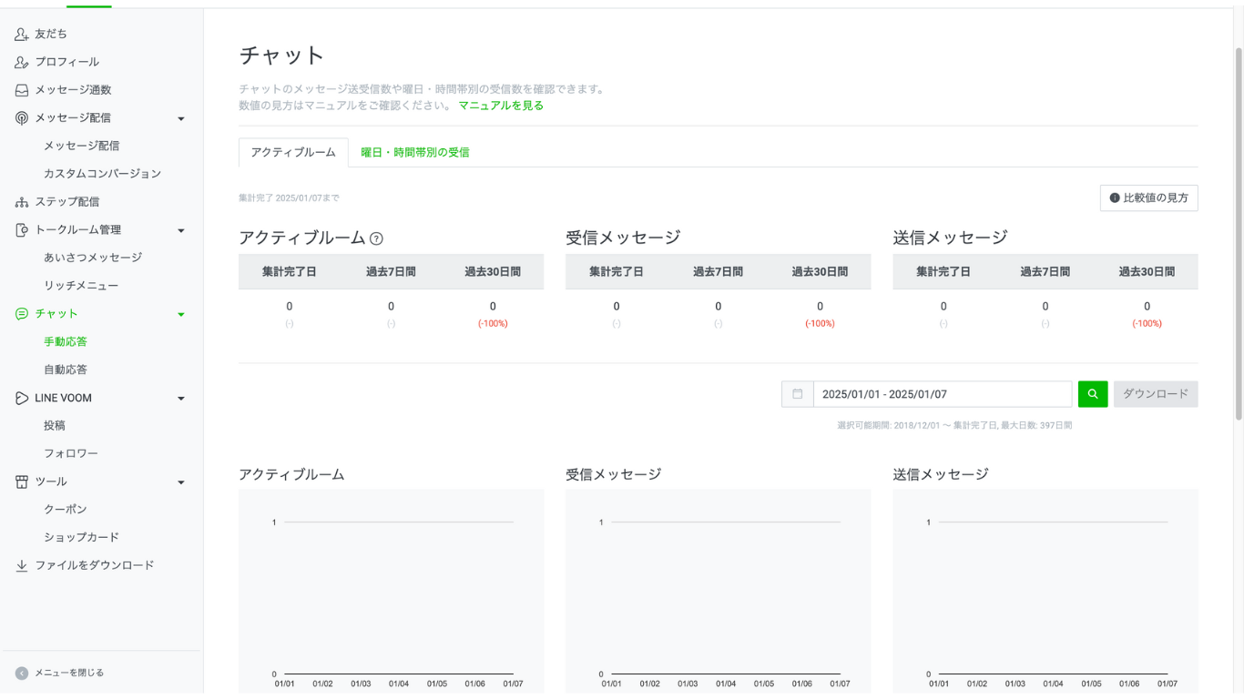Click the マニュアルを見る link

pos(501,106)
